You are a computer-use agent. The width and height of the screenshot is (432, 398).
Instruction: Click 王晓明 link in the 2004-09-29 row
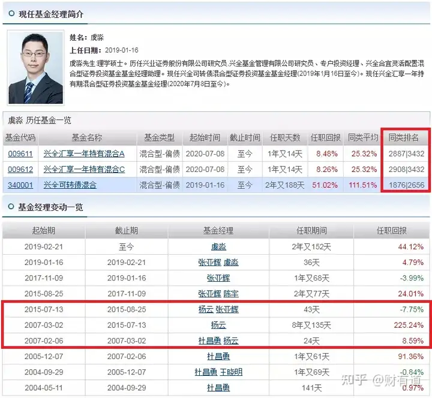(x=231, y=372)
